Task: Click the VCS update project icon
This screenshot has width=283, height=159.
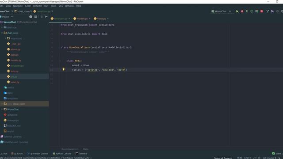Action: [268, 11]
